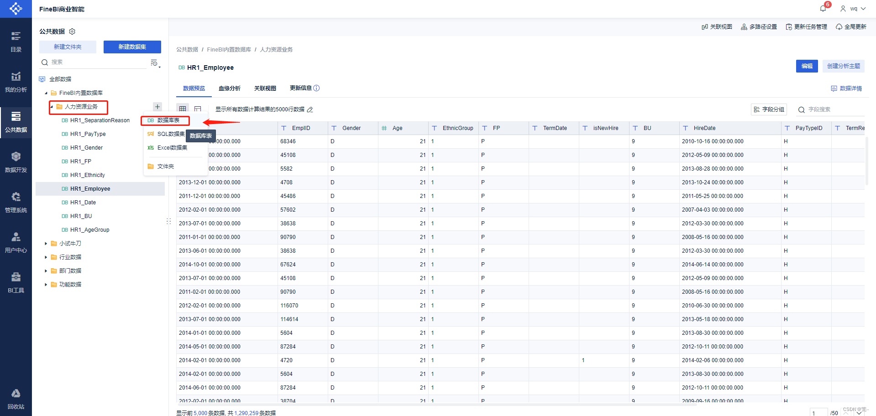Click the EmplID column type icon
The width and height of the screenshot is (876, 416).
pos(284,128)
